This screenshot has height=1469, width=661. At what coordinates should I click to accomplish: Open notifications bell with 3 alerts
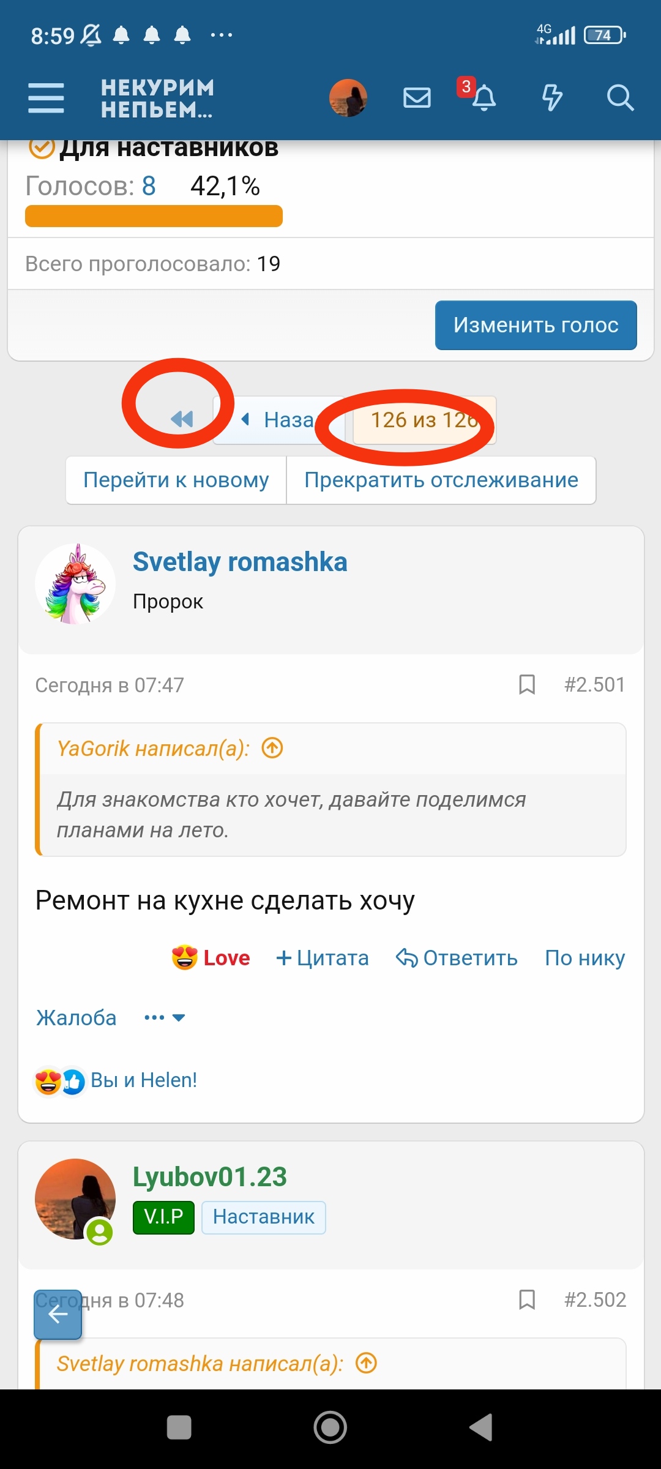click(x=483, y=98)
